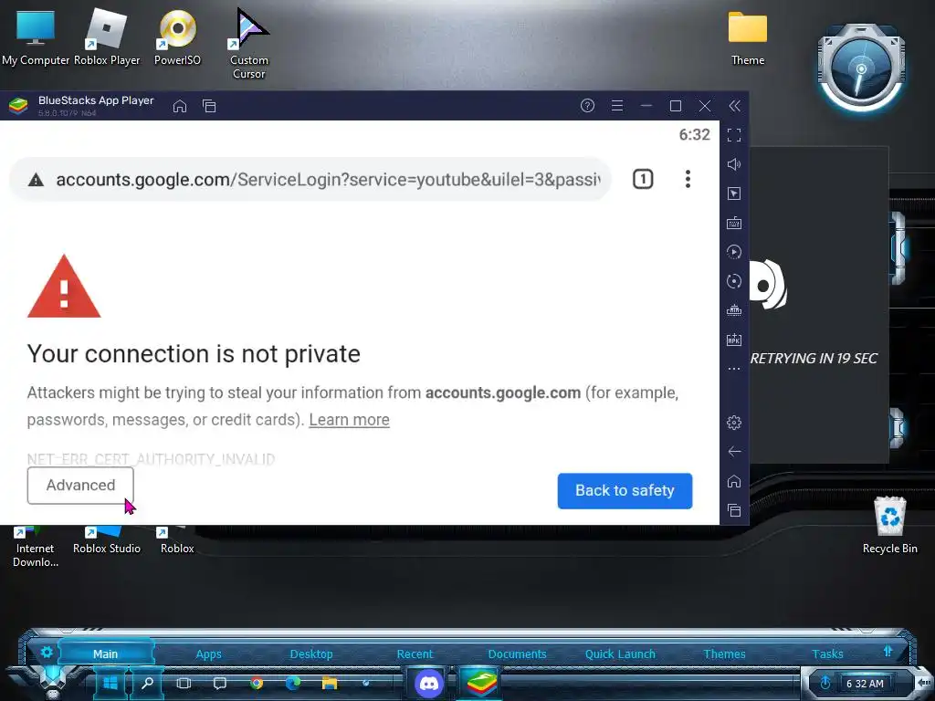Image resolution: width=935 pixels, height=701 pixels.
Task: Switch to the Desktop tab in dock
Action: point(311,654)
